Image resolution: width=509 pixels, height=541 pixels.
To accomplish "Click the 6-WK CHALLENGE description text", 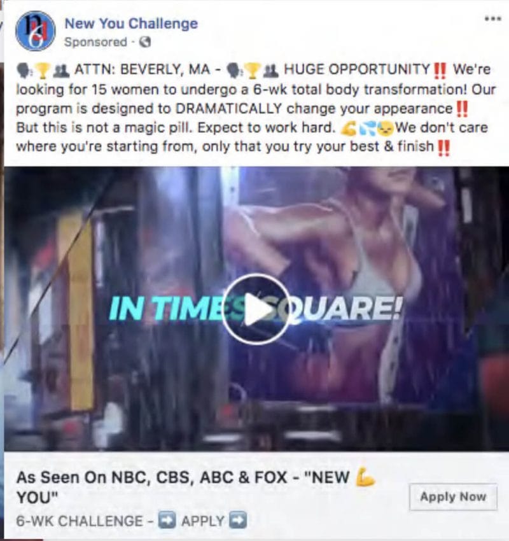I will [80, 521].
